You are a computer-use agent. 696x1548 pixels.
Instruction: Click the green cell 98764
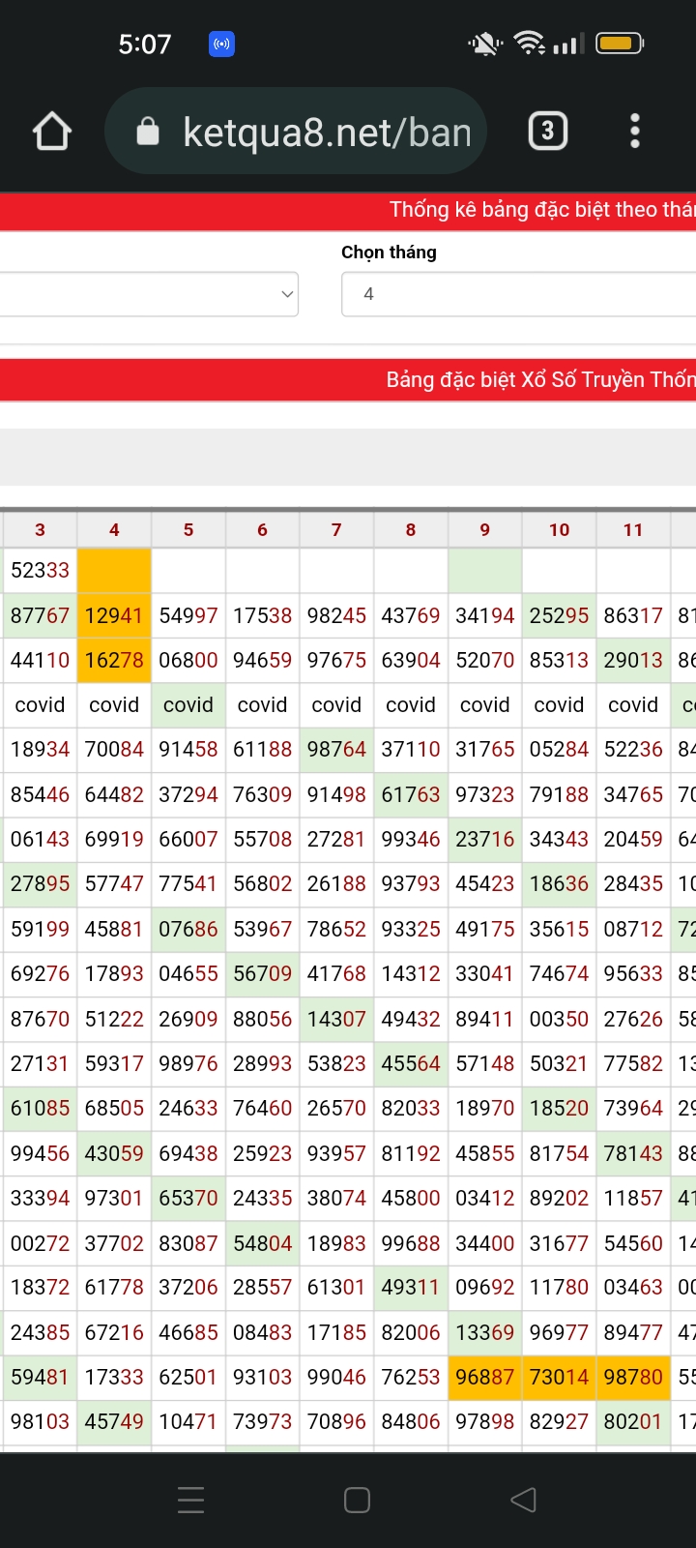[336, 750]
